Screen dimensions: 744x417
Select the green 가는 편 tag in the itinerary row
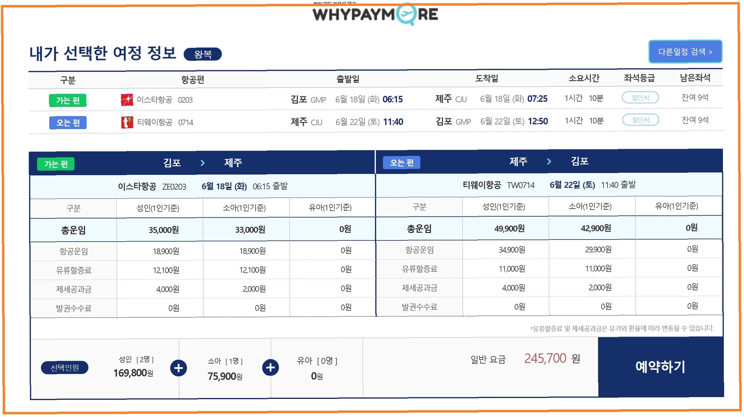(68, 100)
